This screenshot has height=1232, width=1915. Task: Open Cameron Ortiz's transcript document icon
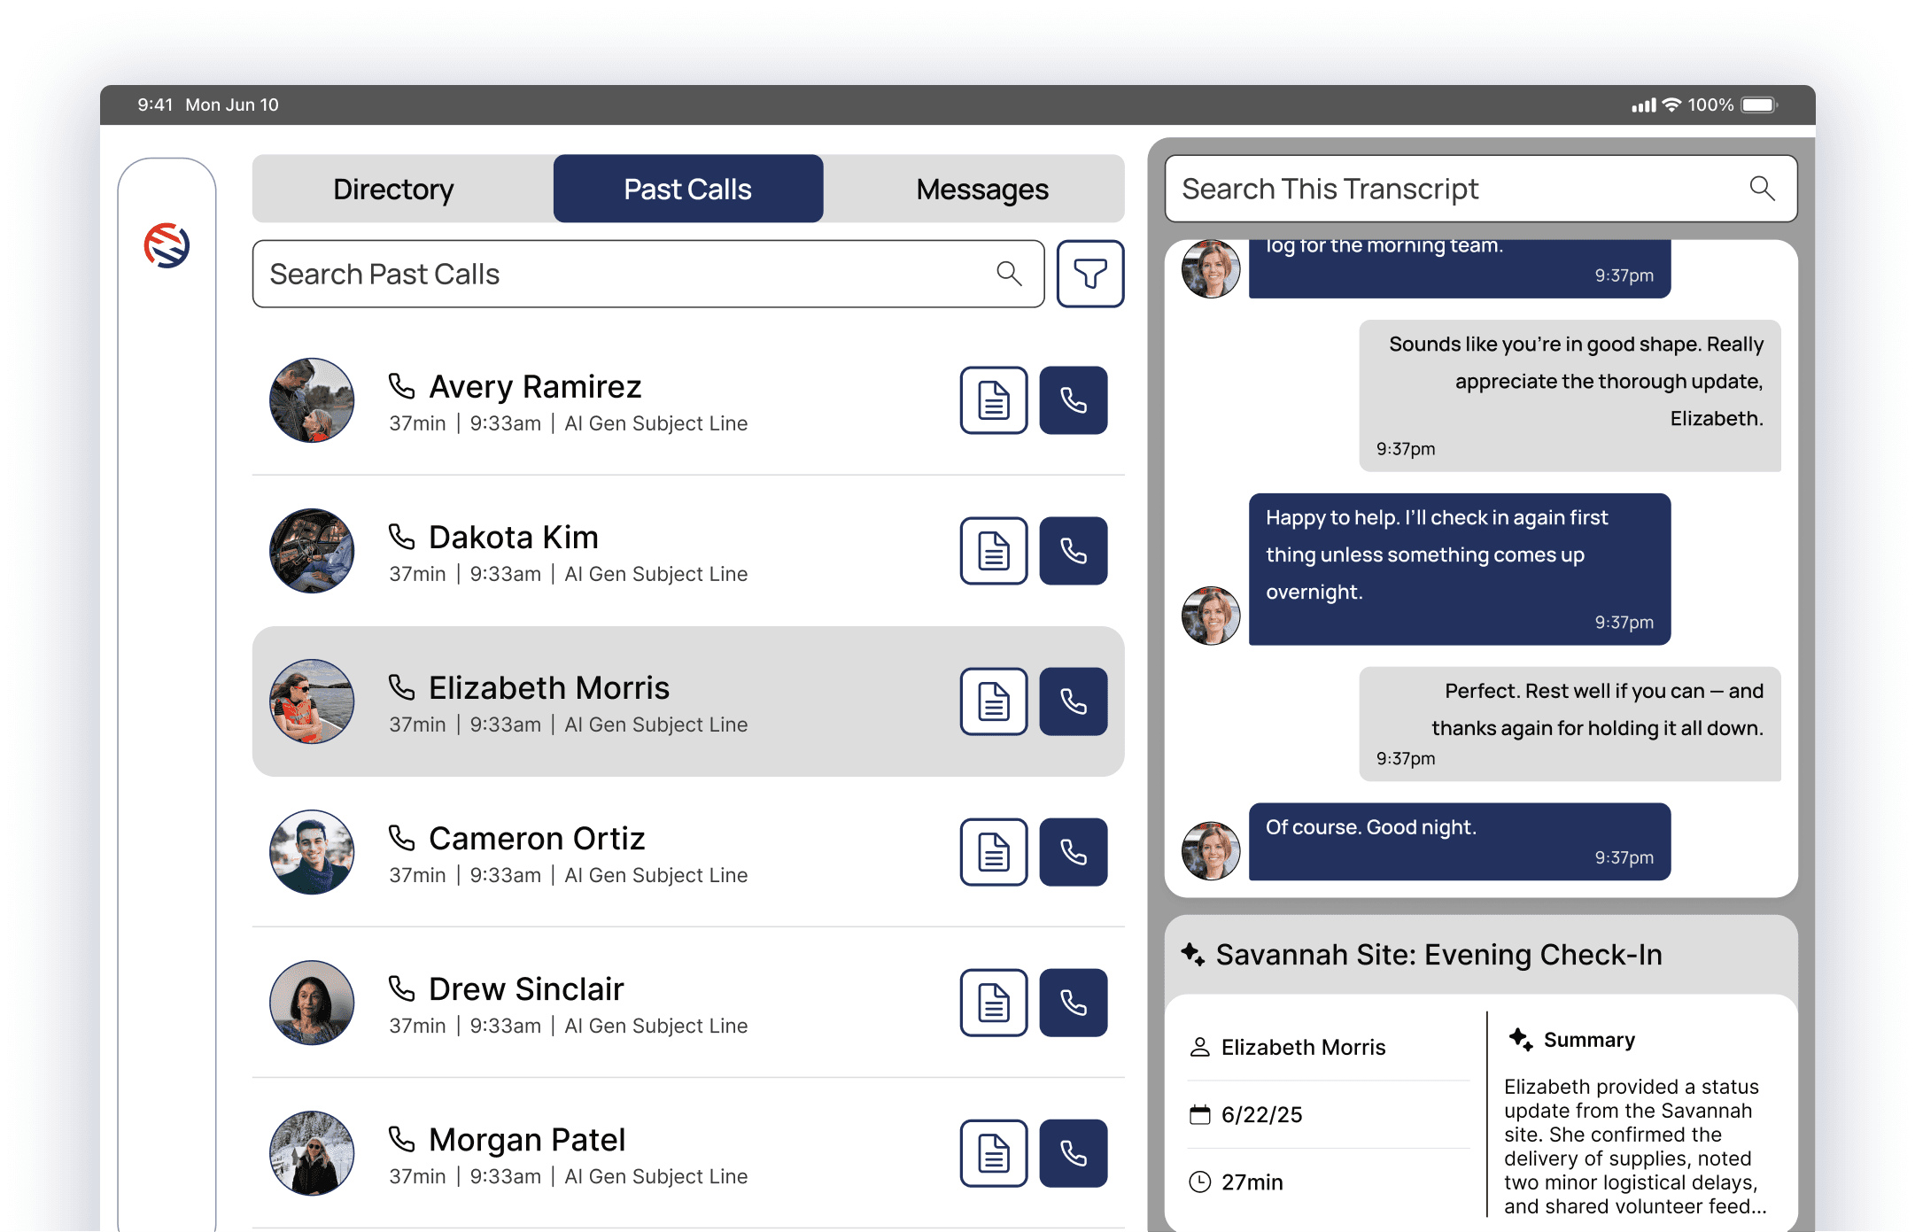tap(993, 852)
